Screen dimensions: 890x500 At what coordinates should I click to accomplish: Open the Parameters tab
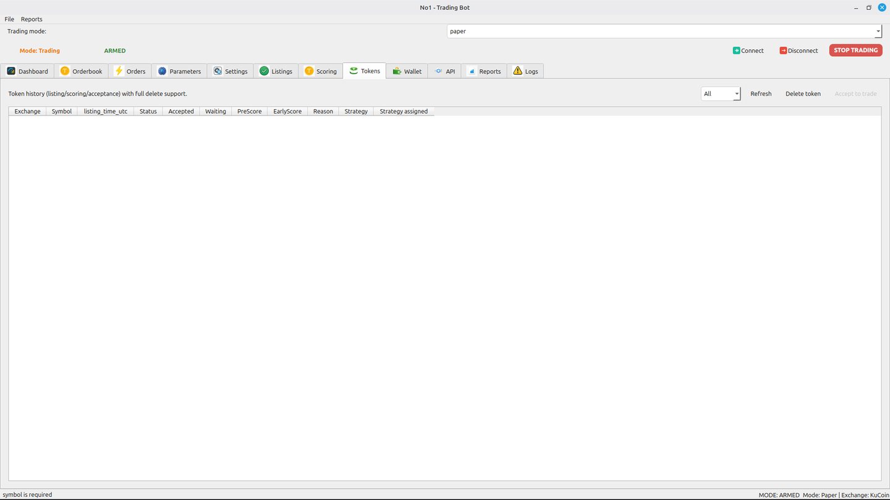[x=179, y=71]
